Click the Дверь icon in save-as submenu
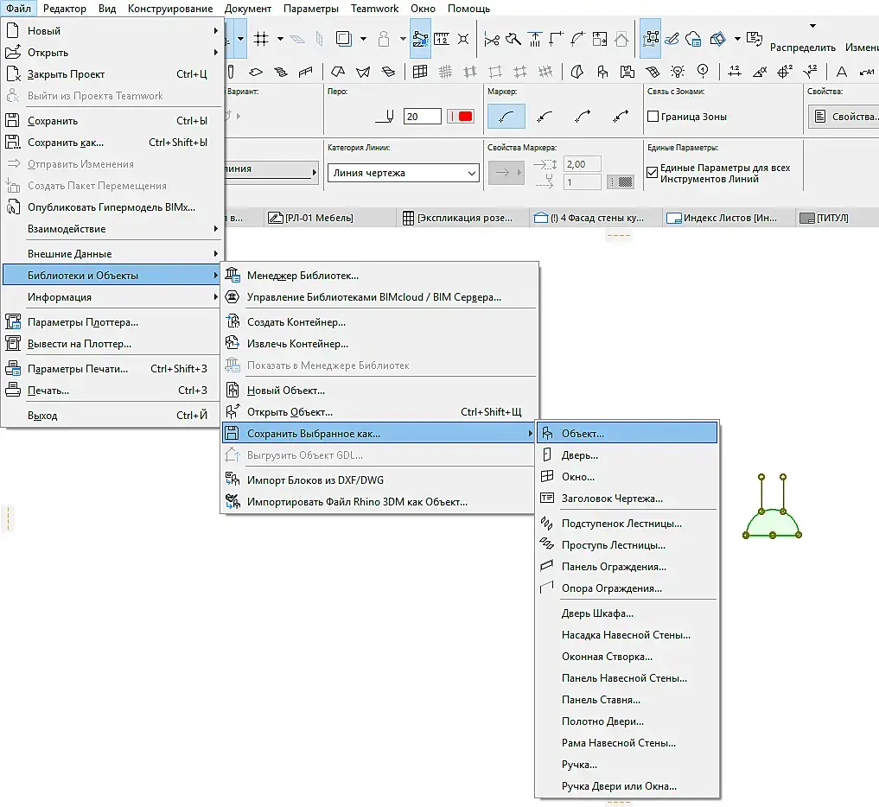Screen dimensions: 879x807 tap(547, 455)
